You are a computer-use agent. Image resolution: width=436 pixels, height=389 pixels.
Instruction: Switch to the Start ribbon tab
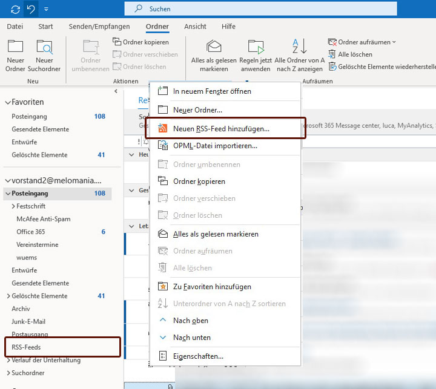coord(45,27)
